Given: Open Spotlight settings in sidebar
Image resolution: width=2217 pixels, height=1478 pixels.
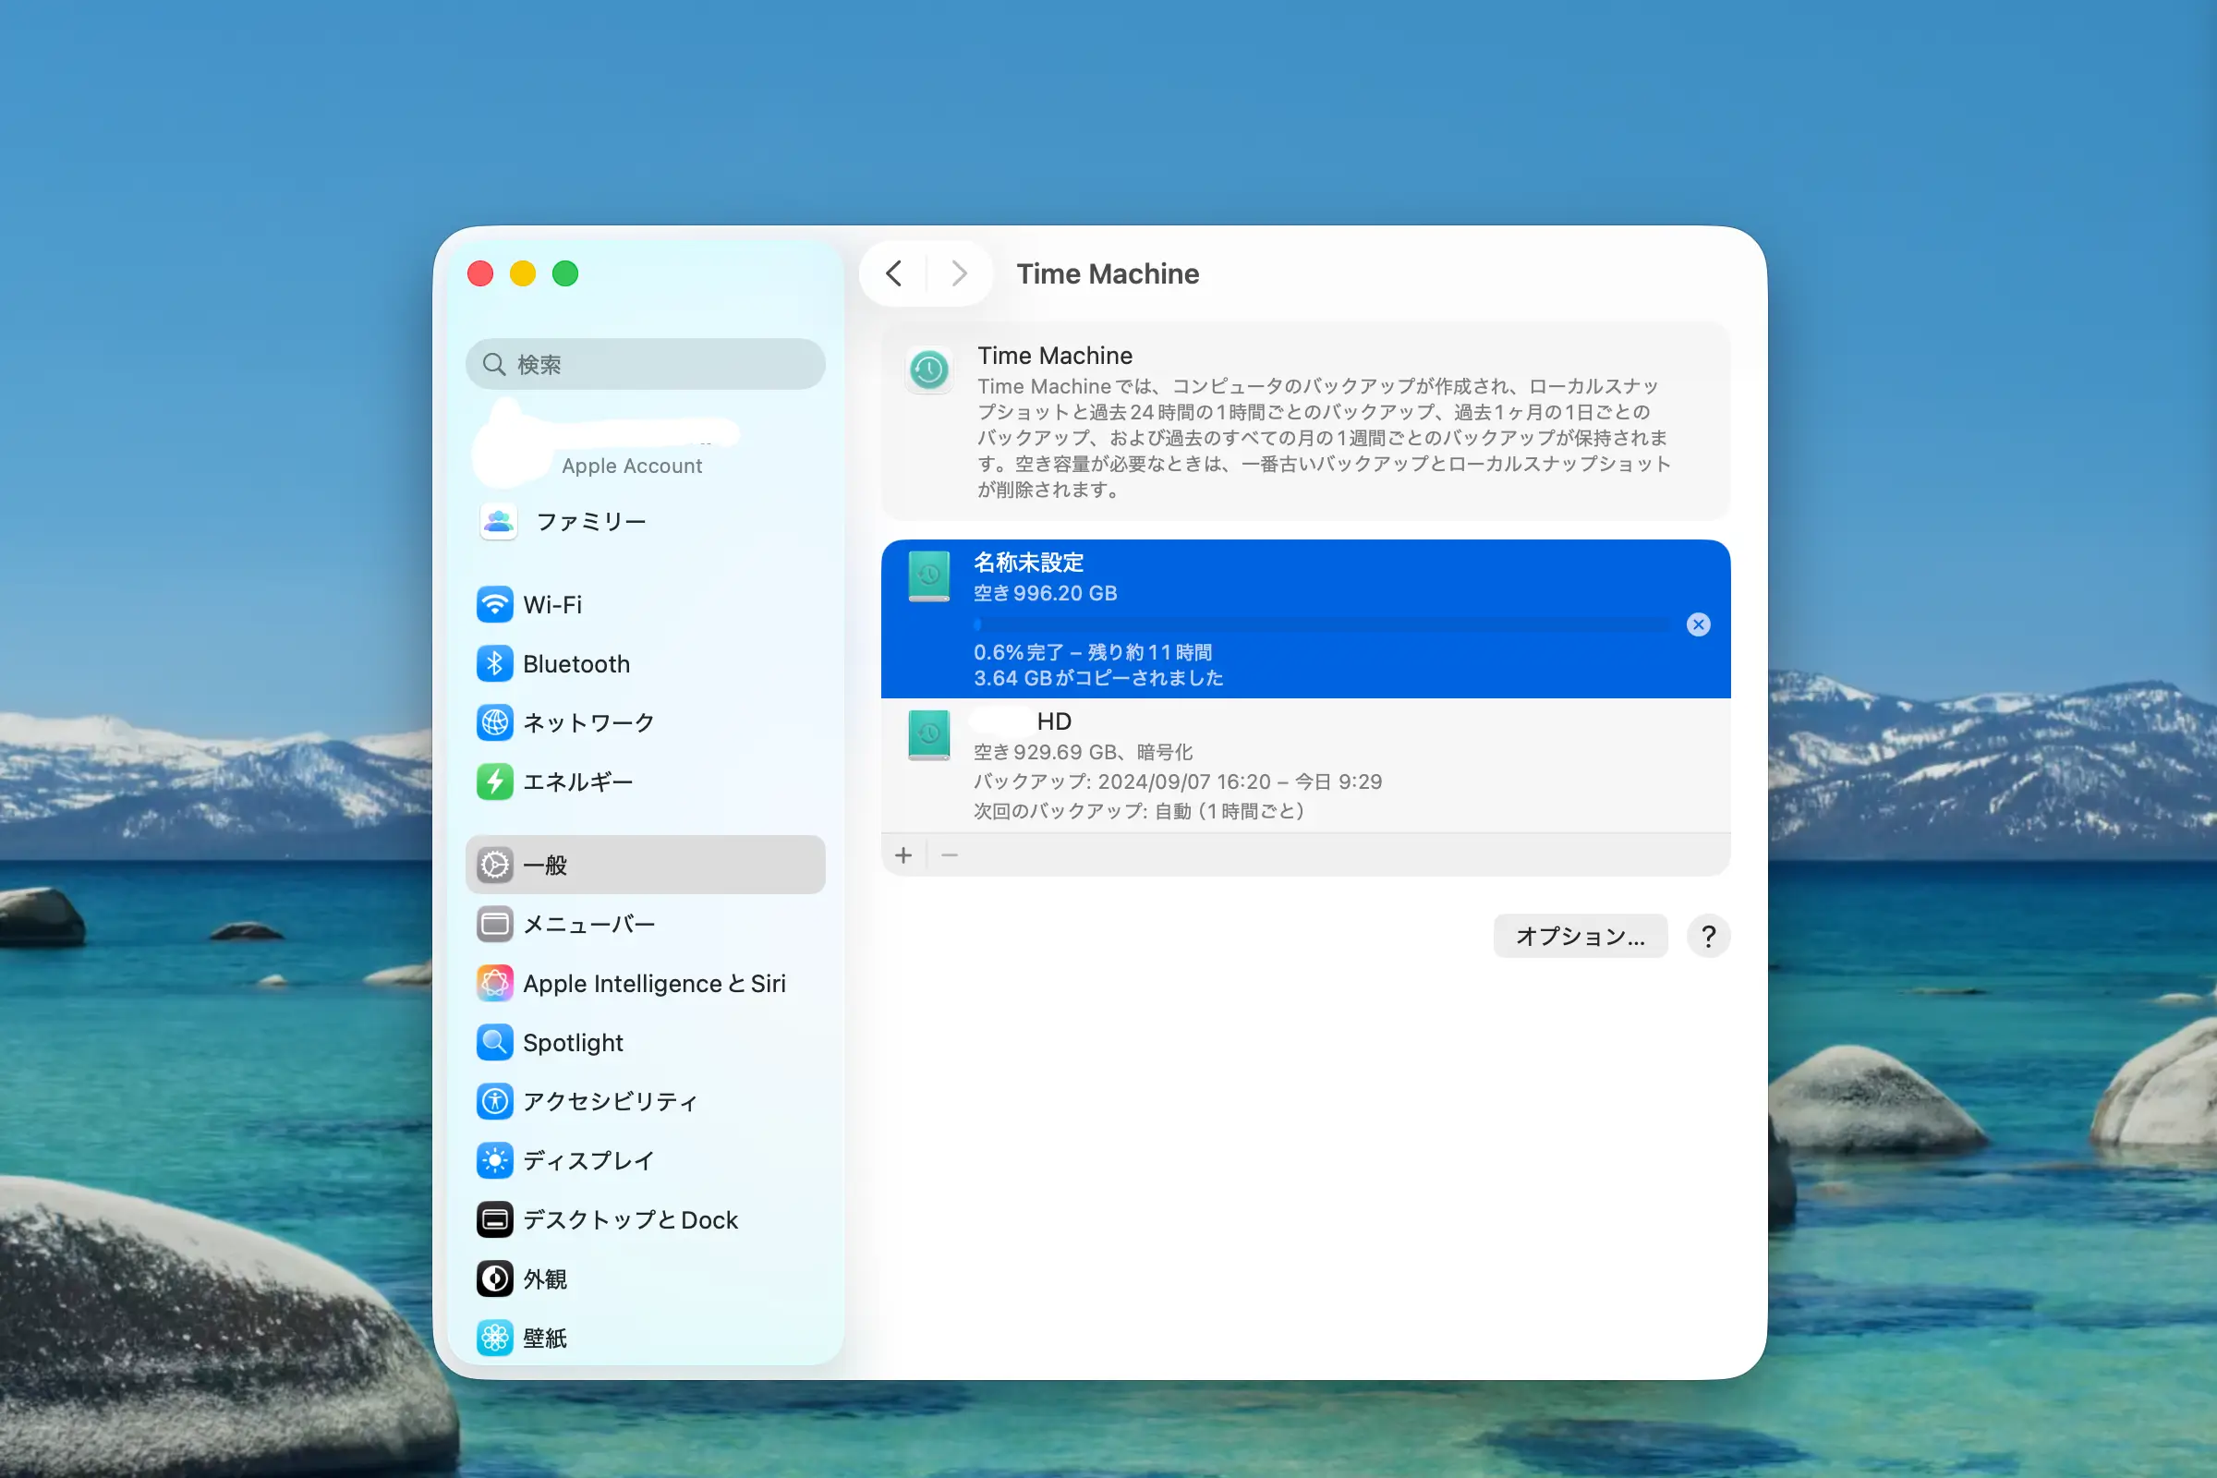Looking at the screenshot, I should click(x=572, y=1043).
